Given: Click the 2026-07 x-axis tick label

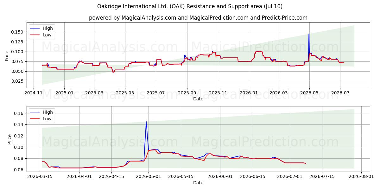Looking at the screenshot, I should (x=340, y=93).
